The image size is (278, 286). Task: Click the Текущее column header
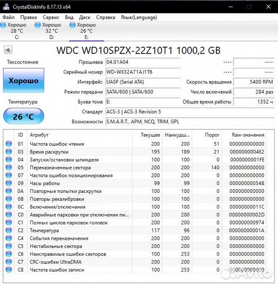click(147, 135)
